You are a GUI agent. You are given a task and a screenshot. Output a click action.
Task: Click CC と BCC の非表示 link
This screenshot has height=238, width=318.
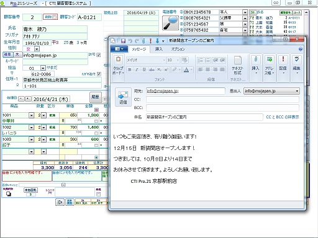[x=283, y=117]
